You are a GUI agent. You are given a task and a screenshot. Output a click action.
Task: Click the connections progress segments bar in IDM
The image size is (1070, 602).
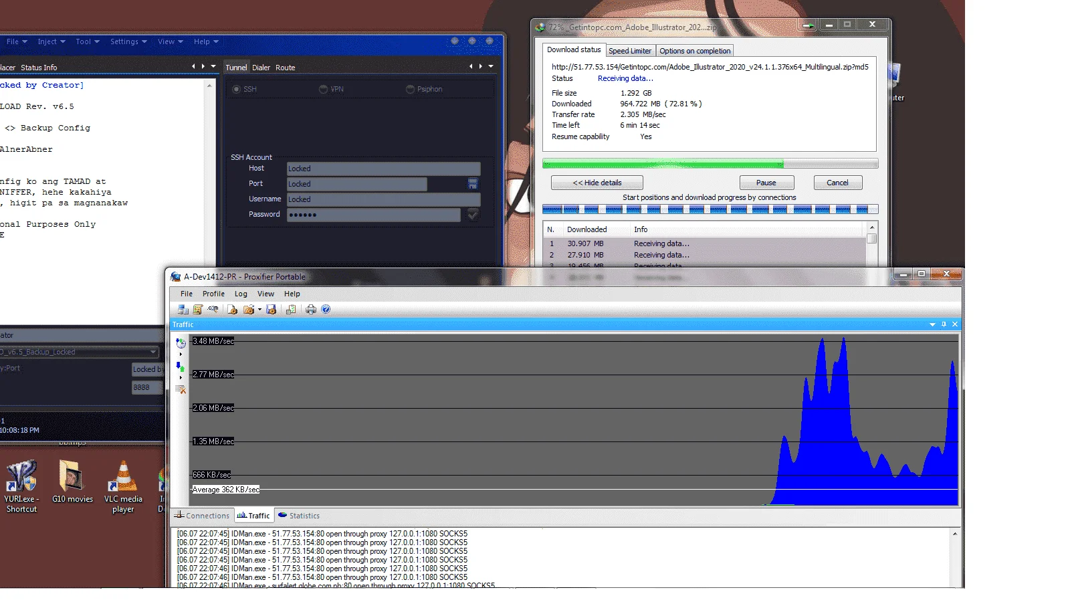[710, 209]
